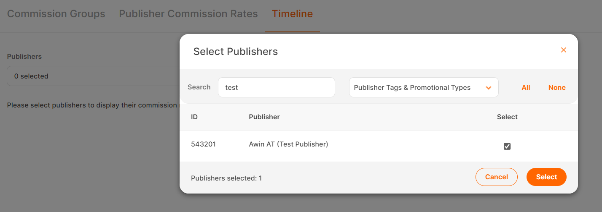
Task: Focus the Search field containing 'test'
Action: click(x=276, y=87)
